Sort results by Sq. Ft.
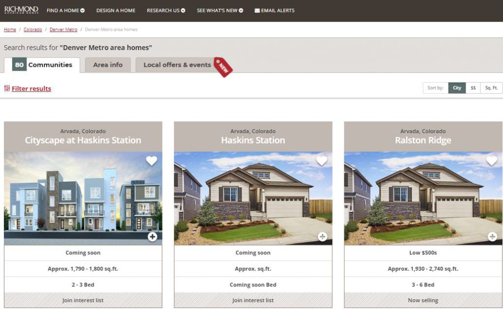Screen dimensions: 503x309 point(491,87)
